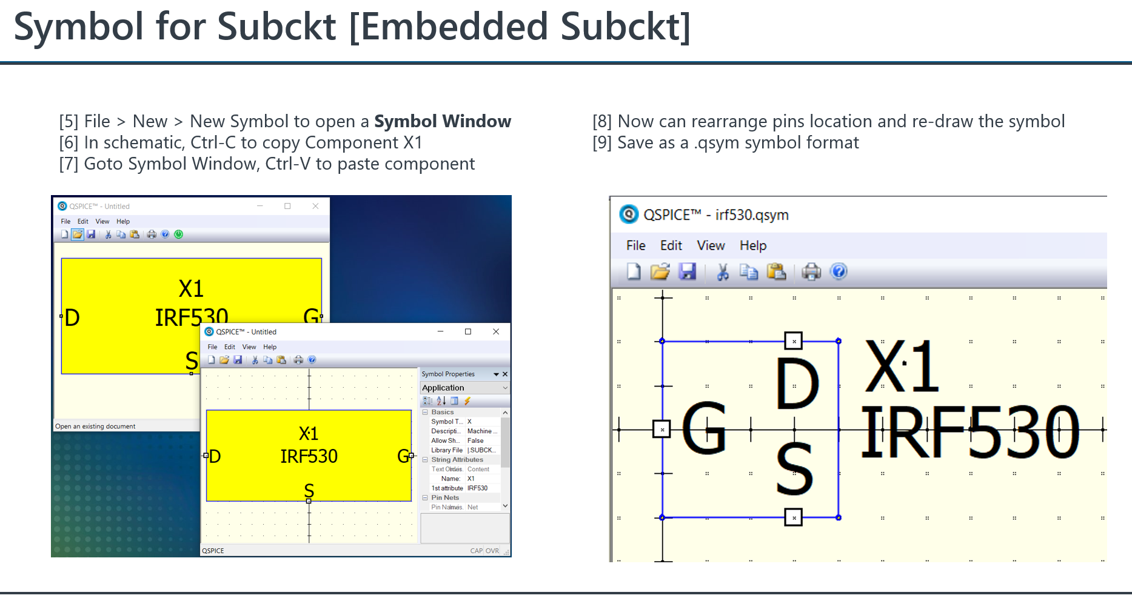Collapse the Basics property group
The image size is (1132, 601).
425,412
